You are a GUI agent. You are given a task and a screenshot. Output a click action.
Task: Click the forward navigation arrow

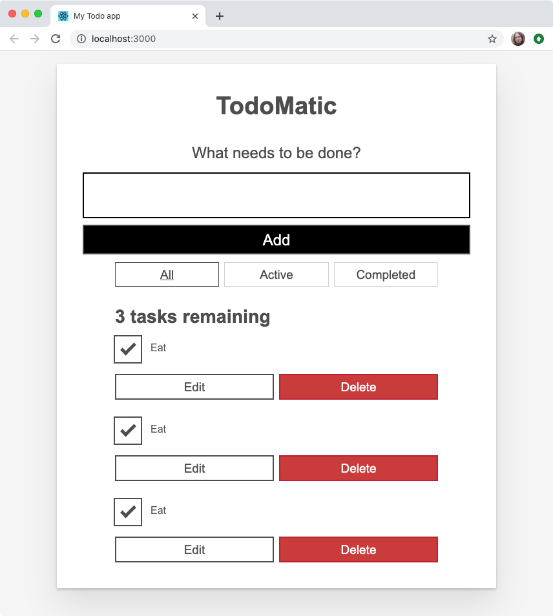click(x=35, y=39)
